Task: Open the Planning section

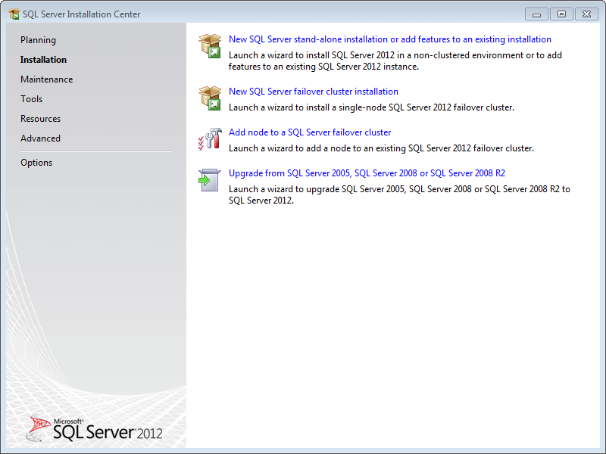Action: point(39,40)
